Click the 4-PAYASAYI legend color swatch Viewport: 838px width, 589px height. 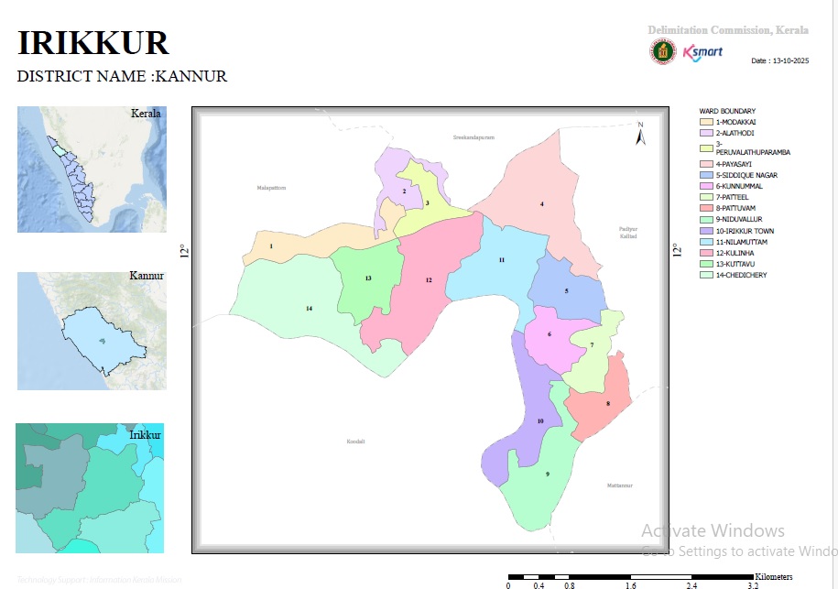706,164
